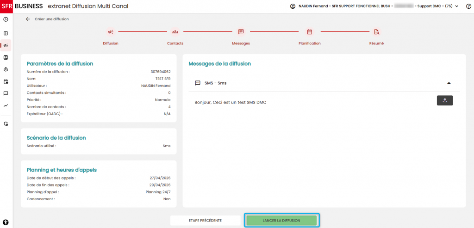
Task: Open the contacts icon in sidebar
Action: click(6, 57)
